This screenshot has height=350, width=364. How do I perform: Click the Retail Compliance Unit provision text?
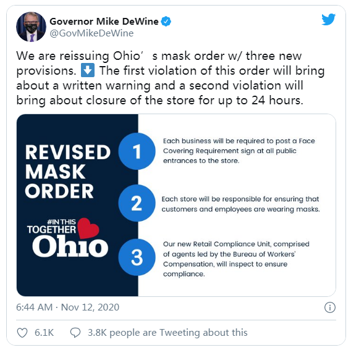pos(236,259)
